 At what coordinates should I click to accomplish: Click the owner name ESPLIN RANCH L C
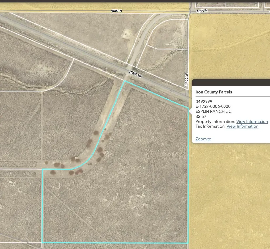click(213, 111)
